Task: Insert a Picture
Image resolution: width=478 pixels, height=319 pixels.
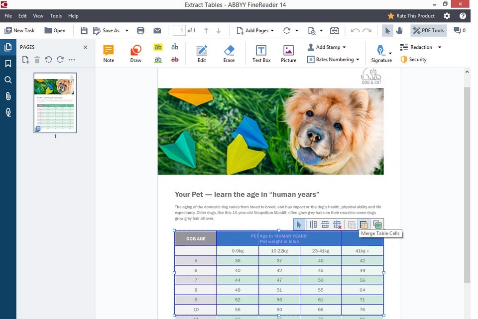Action: click(288, 54)
